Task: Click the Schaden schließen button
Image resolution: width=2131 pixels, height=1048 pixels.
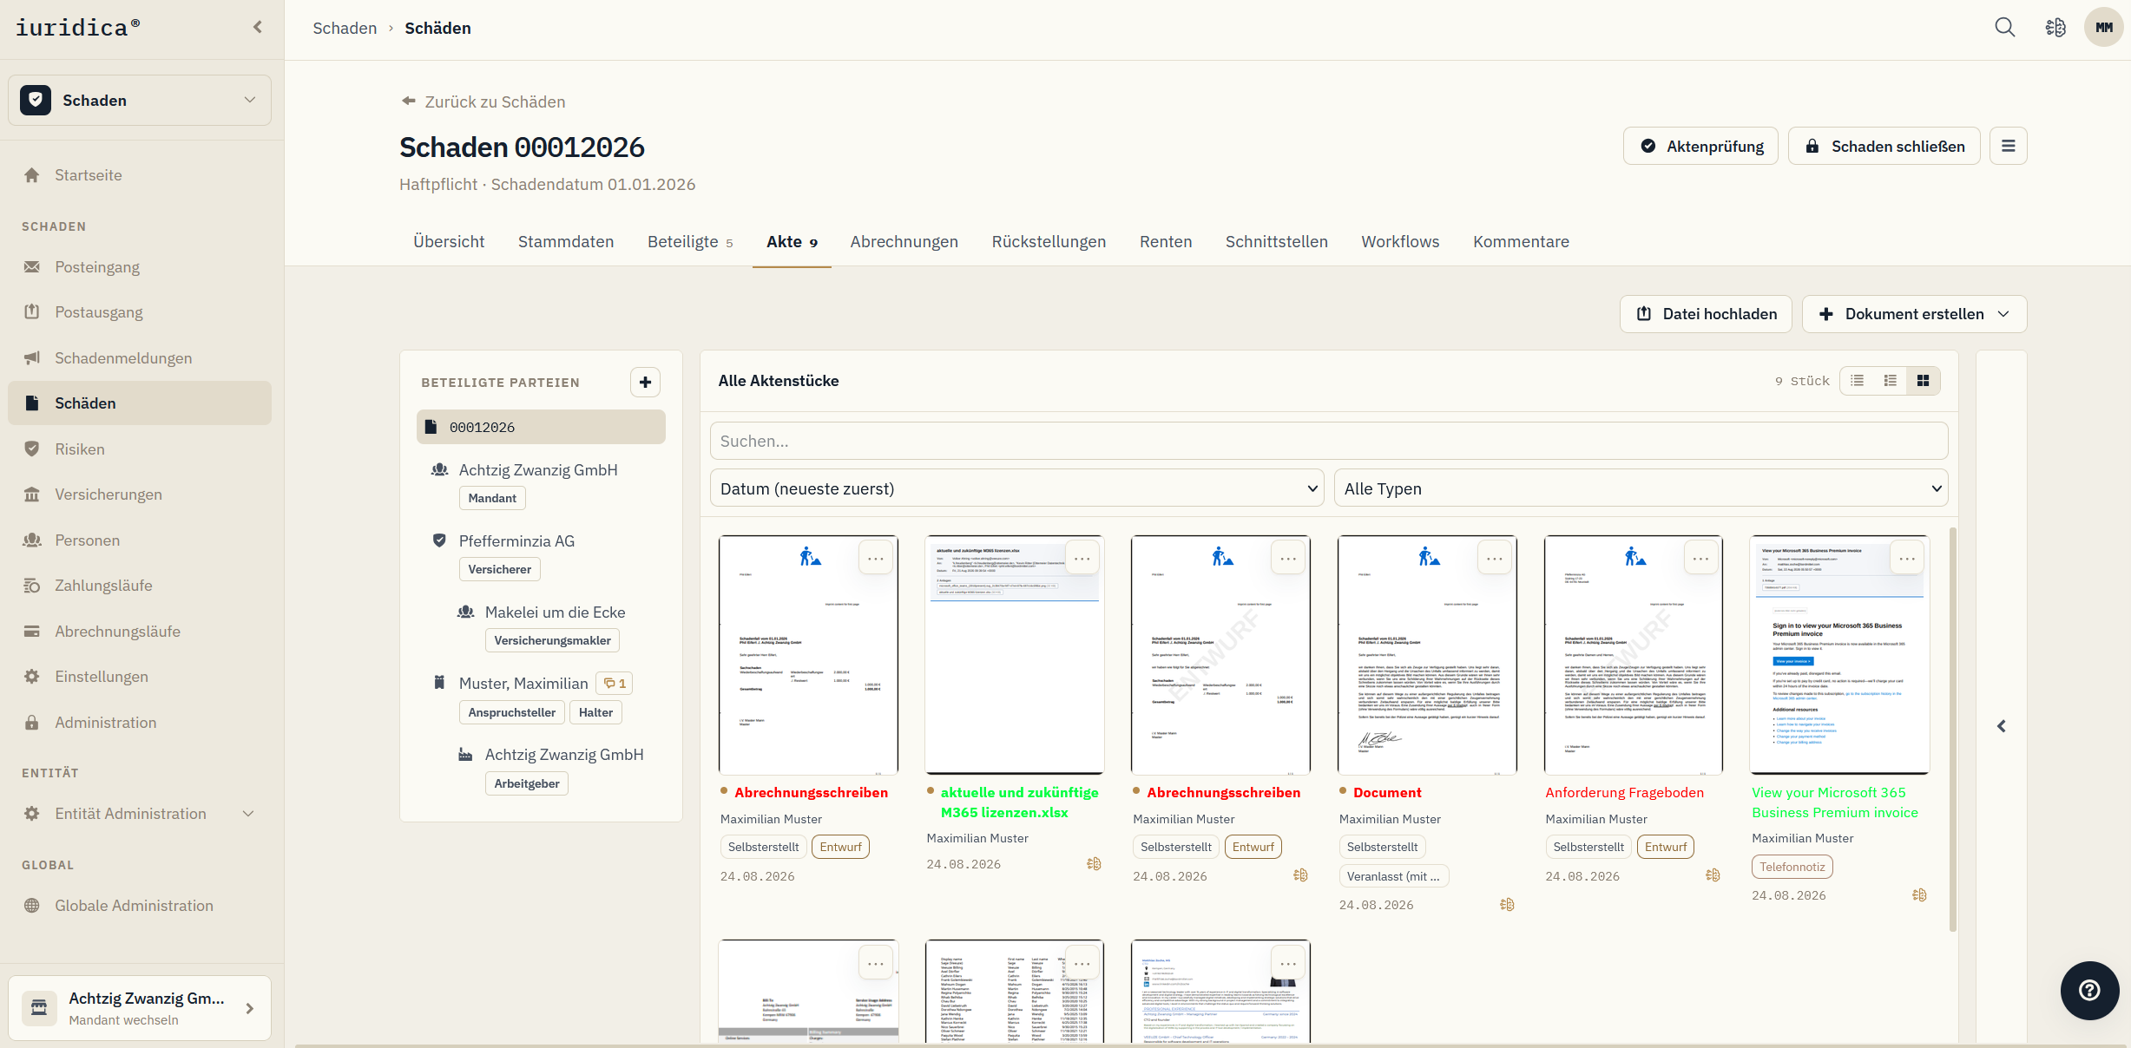Action: (x=1884, y=146)
